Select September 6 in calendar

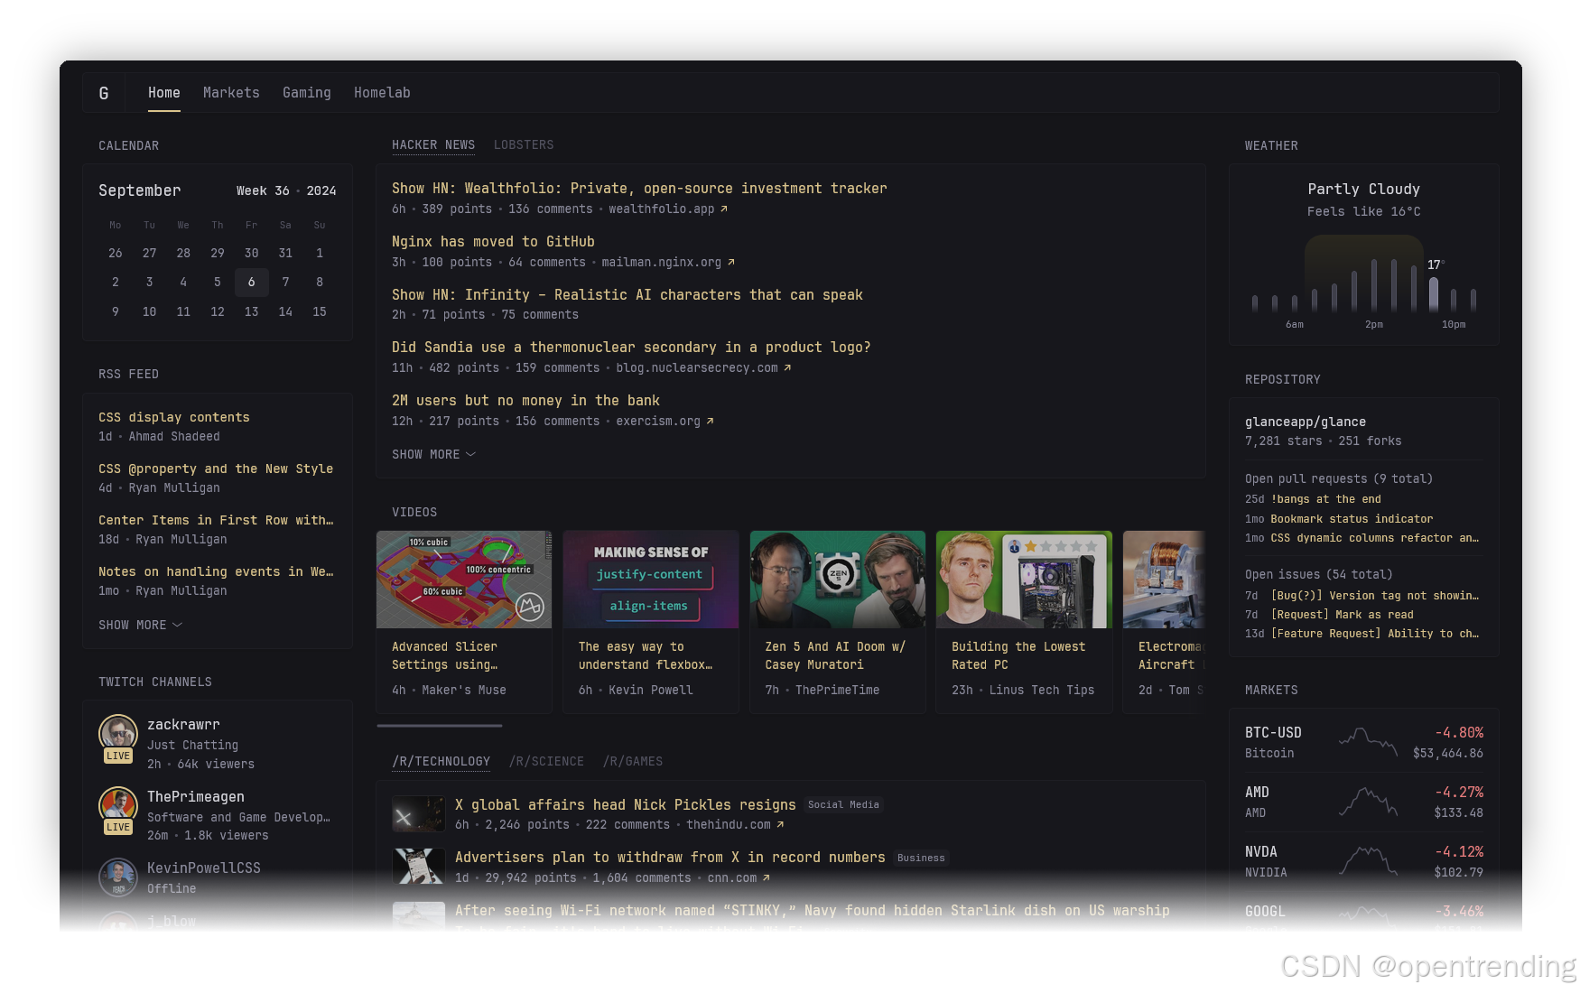tap(251, 283)
